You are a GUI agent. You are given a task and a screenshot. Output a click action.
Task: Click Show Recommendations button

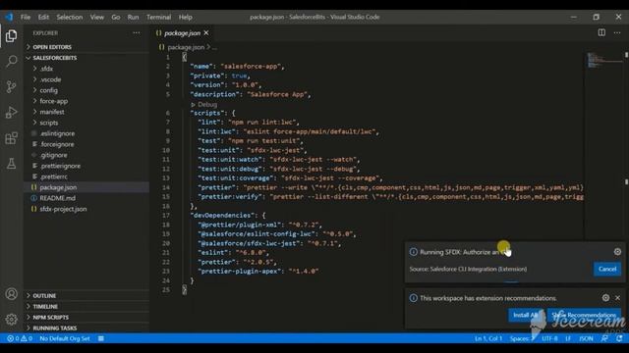tap(584, 315)
